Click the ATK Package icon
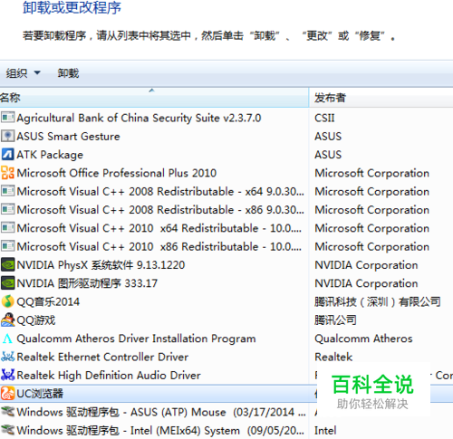Image resolution: width=453 pixels, height=439 pixels. point(7,154)
